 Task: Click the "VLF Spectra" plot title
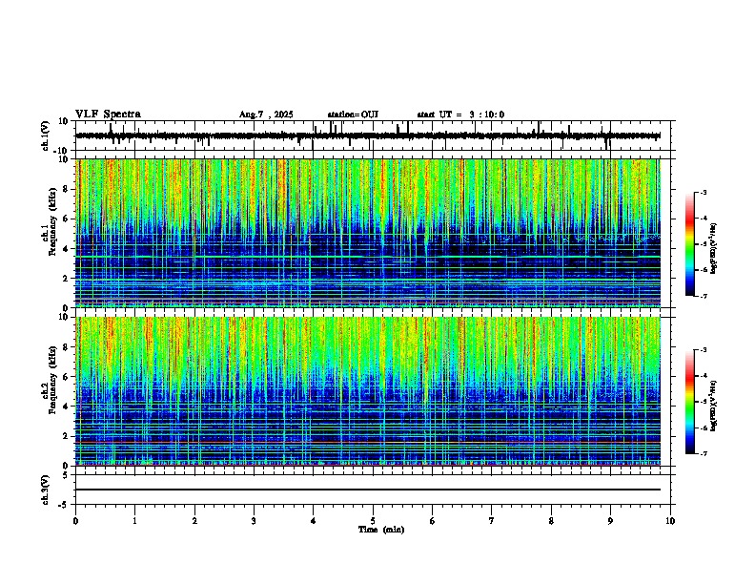108,115
